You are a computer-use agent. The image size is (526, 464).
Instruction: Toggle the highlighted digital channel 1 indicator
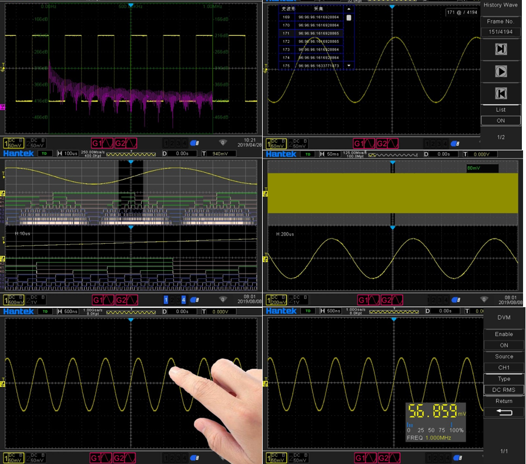click(x=166, y=300)
